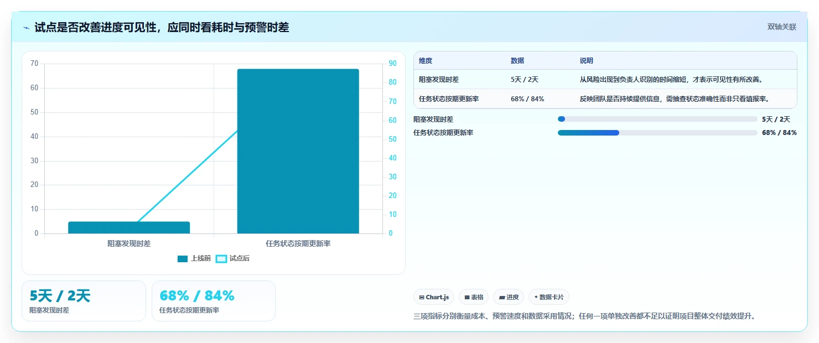Click the 双轴关联 tag in header
The width and height of the screenshot is (819, 343).
(x=781, y=27)
